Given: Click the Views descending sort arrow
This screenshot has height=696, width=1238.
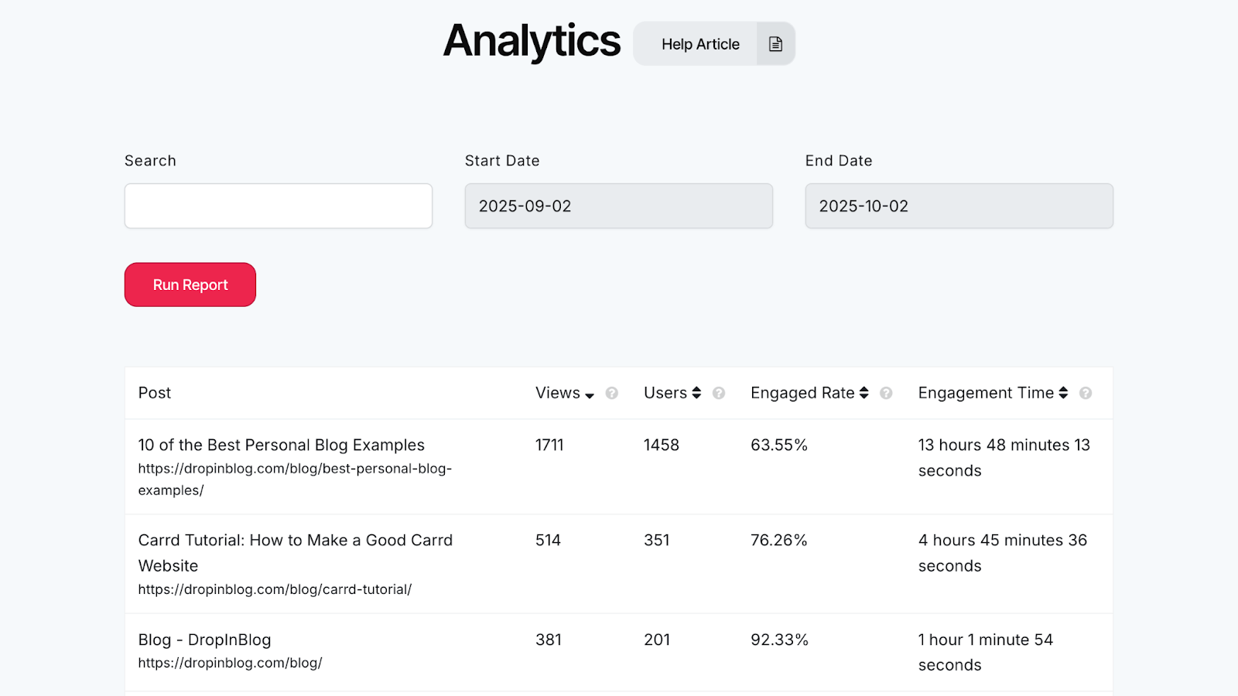Looking at the screenshot, I should [590, 394].
